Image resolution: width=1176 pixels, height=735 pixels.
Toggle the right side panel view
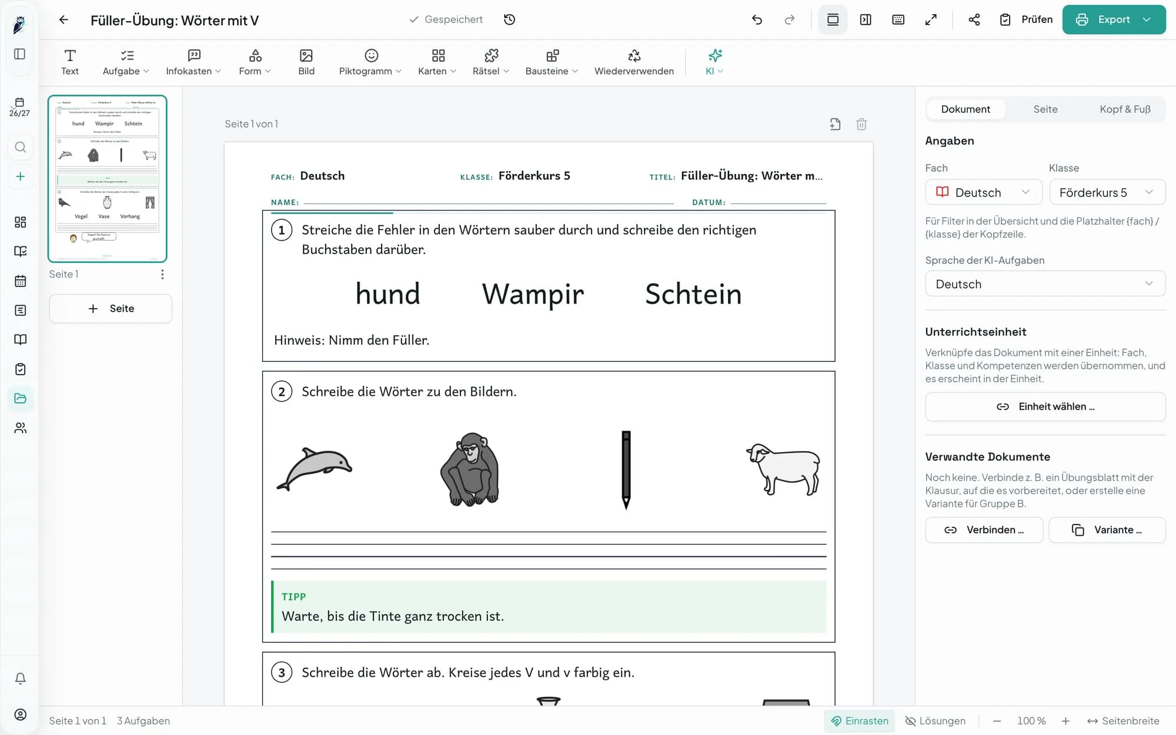coord(866,19)
